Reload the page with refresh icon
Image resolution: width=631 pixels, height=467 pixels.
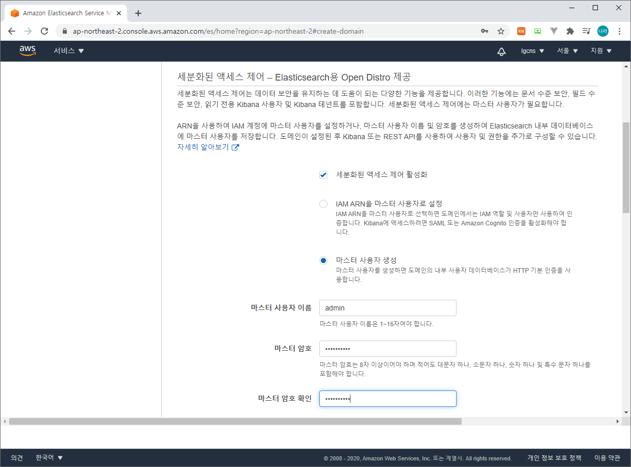(x=44, y=31)
